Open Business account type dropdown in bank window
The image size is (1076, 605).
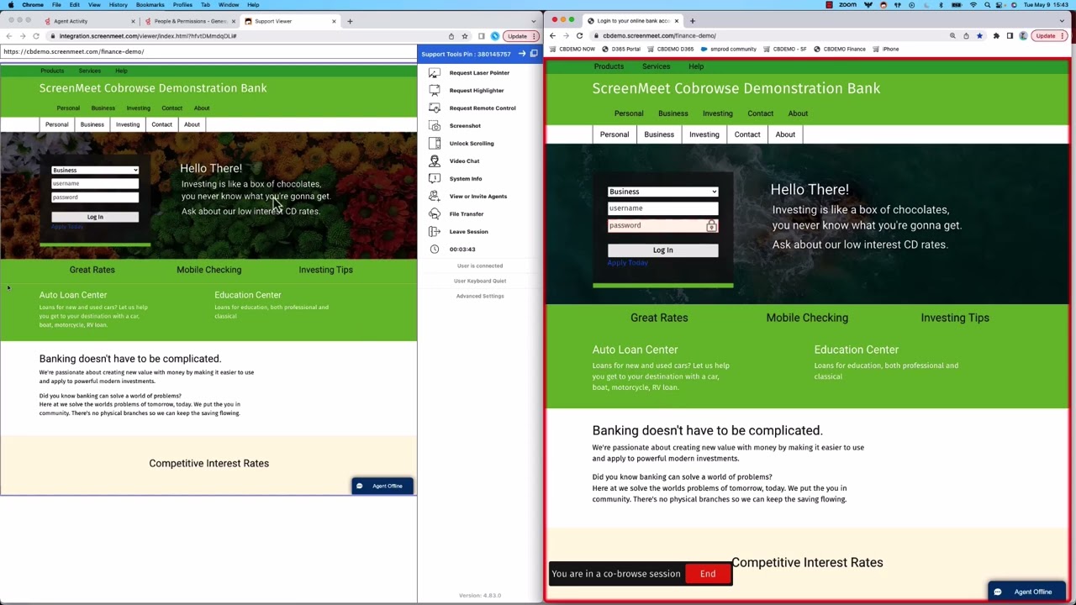(662, 192)
